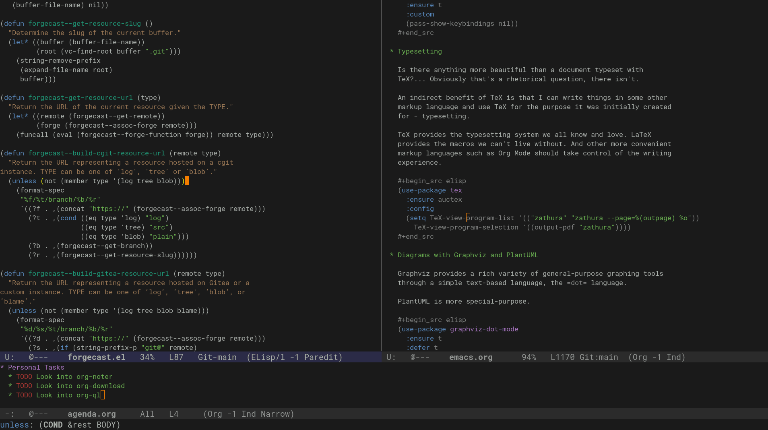Click the agenda.org buffer name in mode line

92,414
